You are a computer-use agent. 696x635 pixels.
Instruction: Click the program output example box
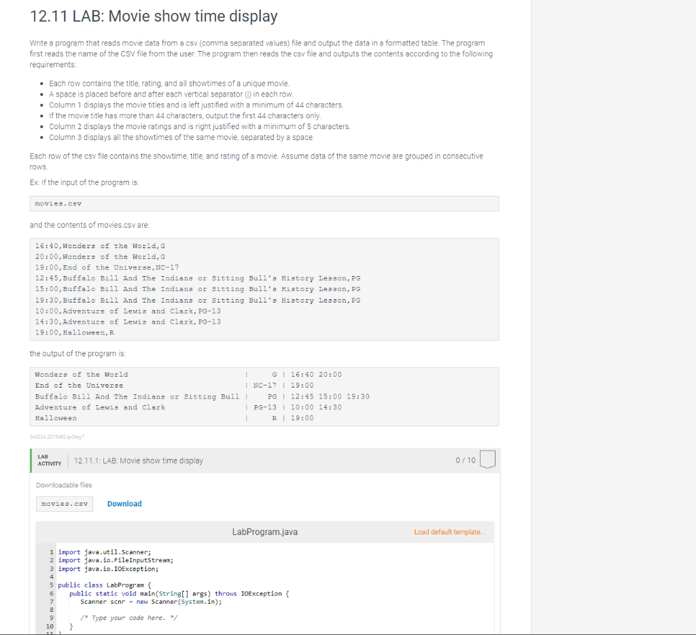[264, 396]
